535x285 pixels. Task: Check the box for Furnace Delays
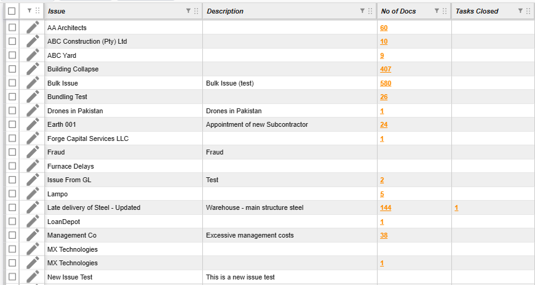point(12,166)
